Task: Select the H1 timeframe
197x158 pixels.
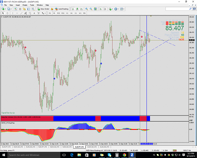Action: pos(67,13)
